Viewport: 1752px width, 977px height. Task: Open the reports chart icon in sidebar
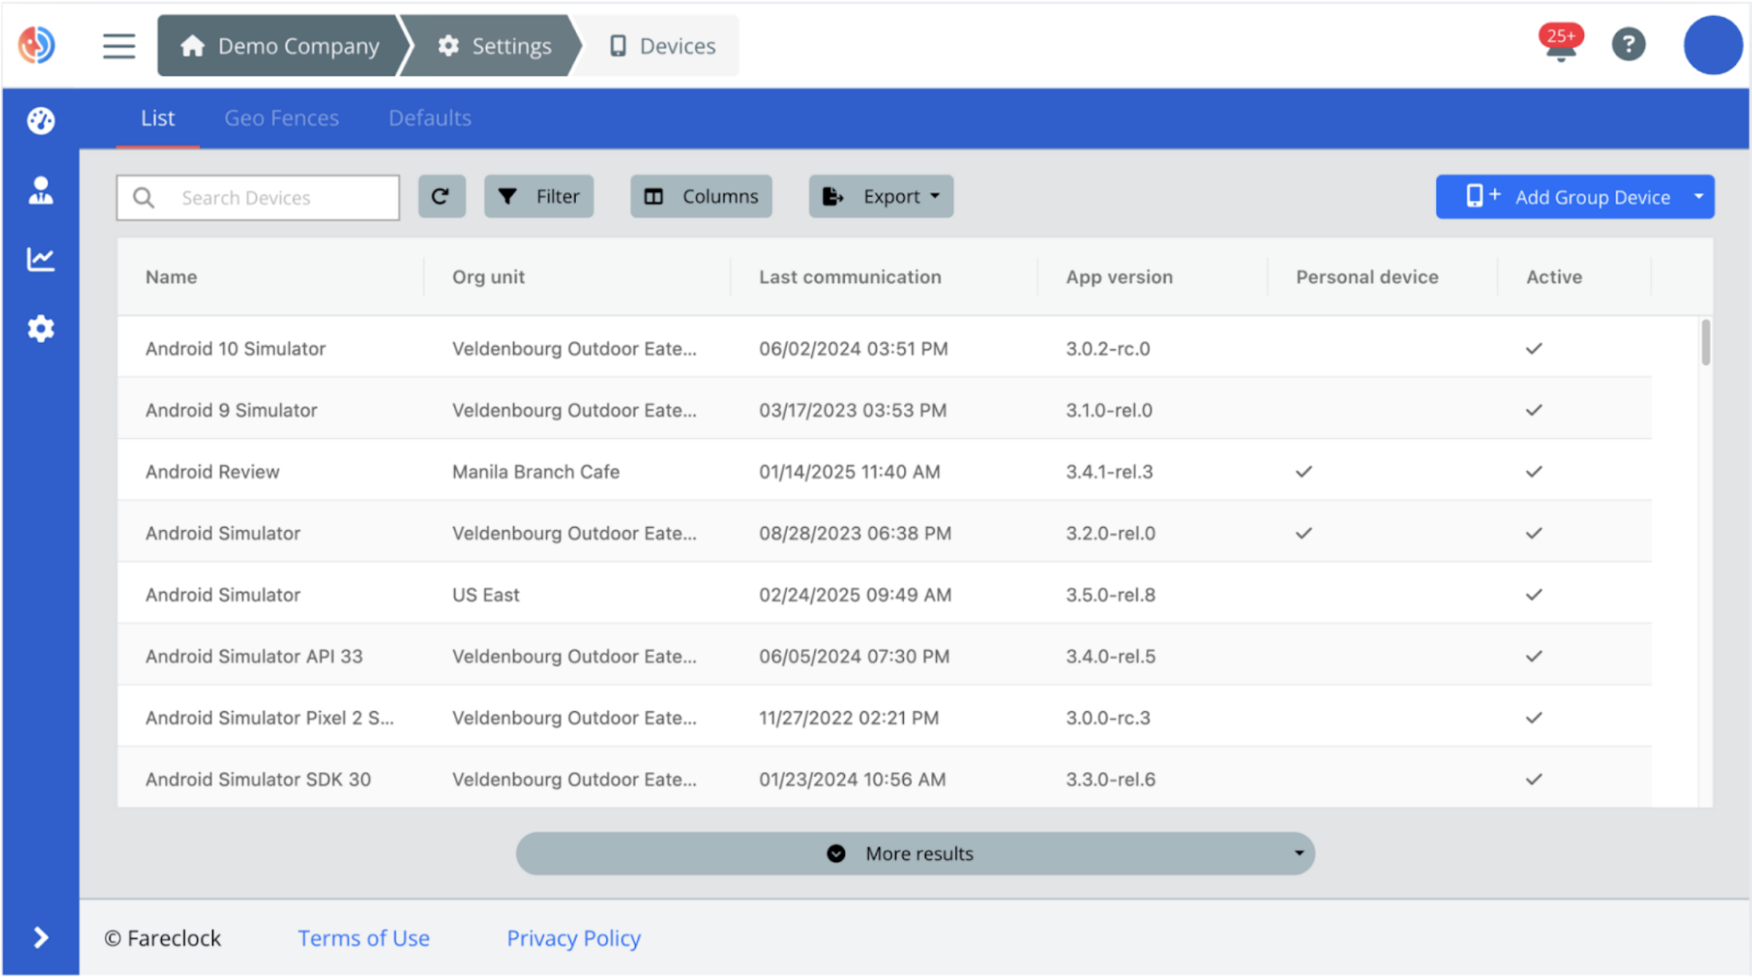[40, 259]
